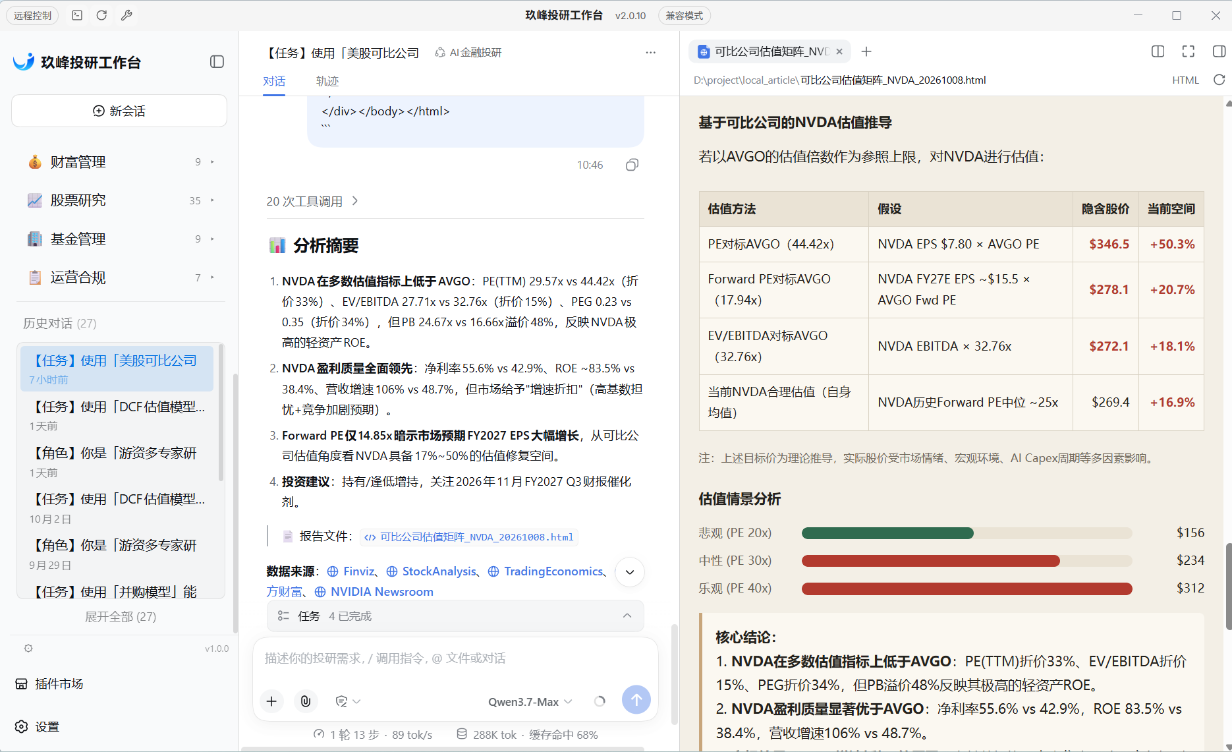1232x752 pixels.
Task: Expand the 基金管理 category
Action: (x=119, y=239)
